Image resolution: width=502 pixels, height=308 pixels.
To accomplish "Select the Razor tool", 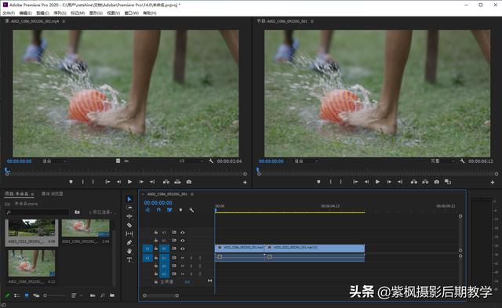I will (x=129, y=225).
